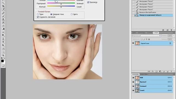Toggle lock all padlock in Layers
This screenshot has height=99, width=176.
[149, 39]
